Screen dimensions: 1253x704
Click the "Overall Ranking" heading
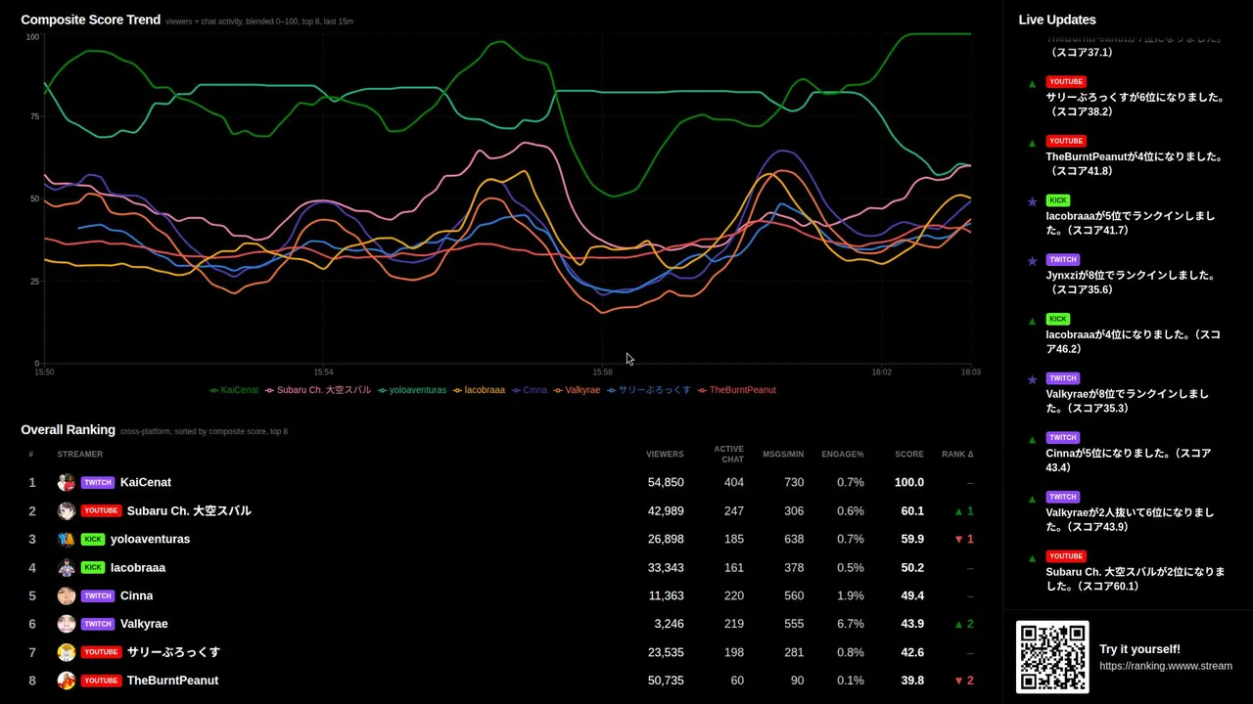click(69, 429)
